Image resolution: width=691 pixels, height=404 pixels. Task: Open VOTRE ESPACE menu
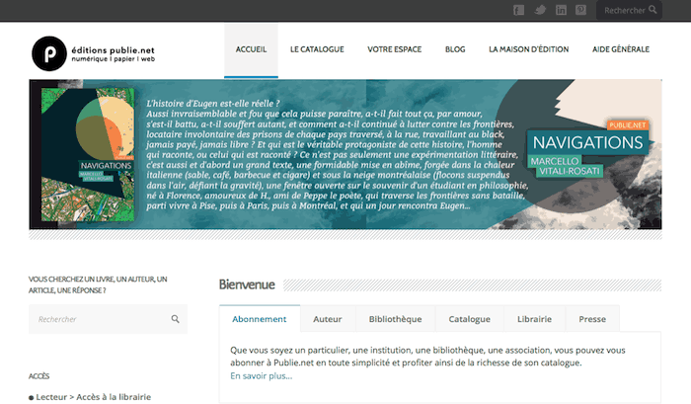(395, 49)
